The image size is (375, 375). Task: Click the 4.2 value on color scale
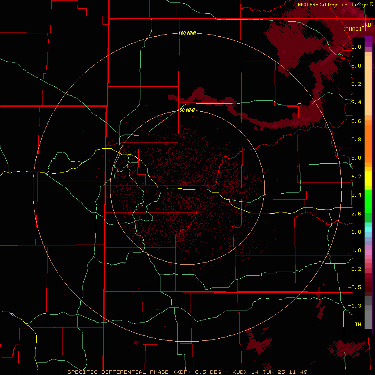click(356, 177)
